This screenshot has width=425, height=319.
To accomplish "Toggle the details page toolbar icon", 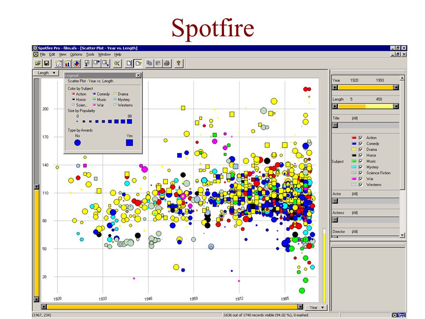I will [x=129, y=63].
